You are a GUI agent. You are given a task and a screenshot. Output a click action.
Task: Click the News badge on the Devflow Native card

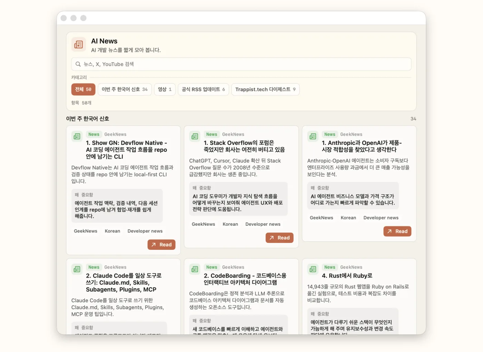94,135
